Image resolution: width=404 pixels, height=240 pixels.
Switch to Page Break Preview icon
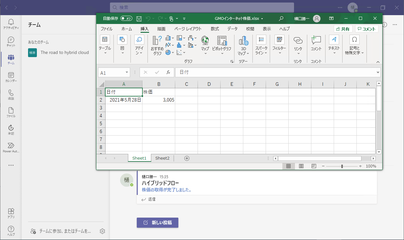tap(314, 166)
